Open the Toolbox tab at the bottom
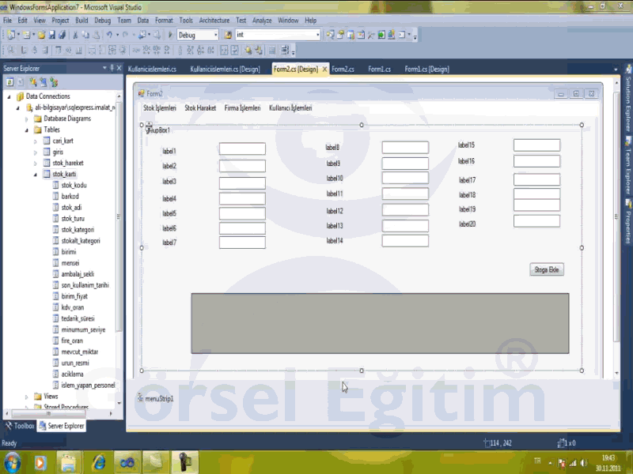This screenshot has height=474, width=633. click(20, 426)
